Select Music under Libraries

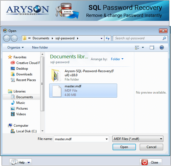coord(21,103)
